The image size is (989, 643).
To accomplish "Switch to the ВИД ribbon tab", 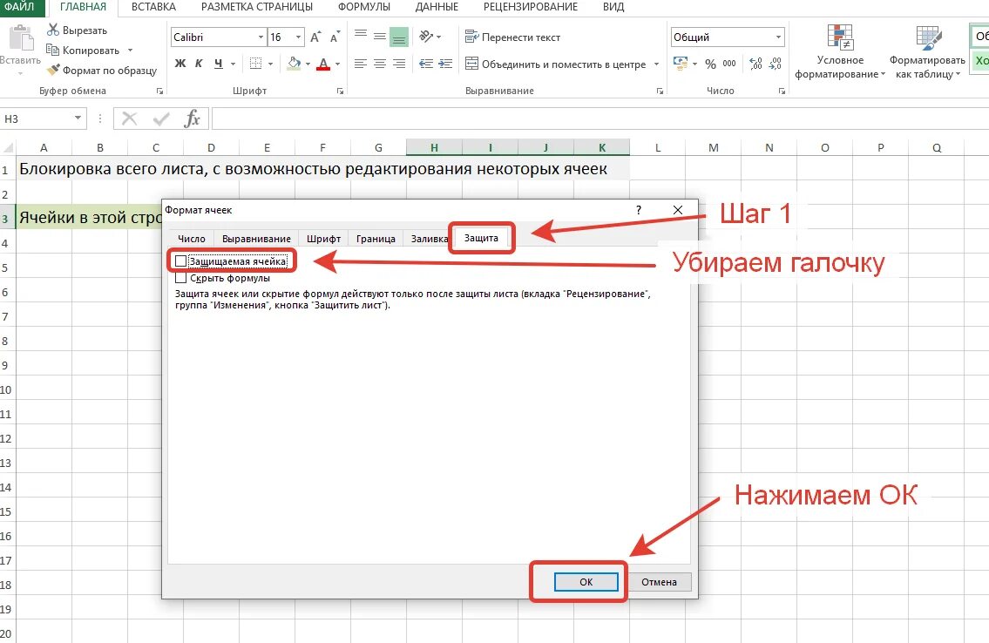I will [613, 7].
